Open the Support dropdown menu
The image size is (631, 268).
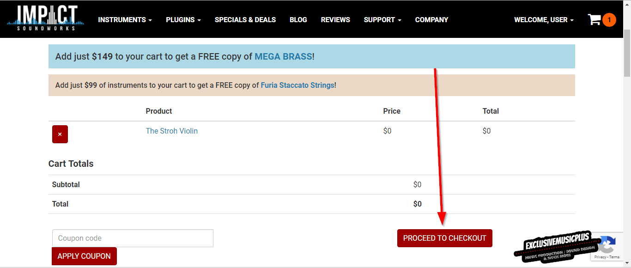pyautogui.click(x=382, y=20)
